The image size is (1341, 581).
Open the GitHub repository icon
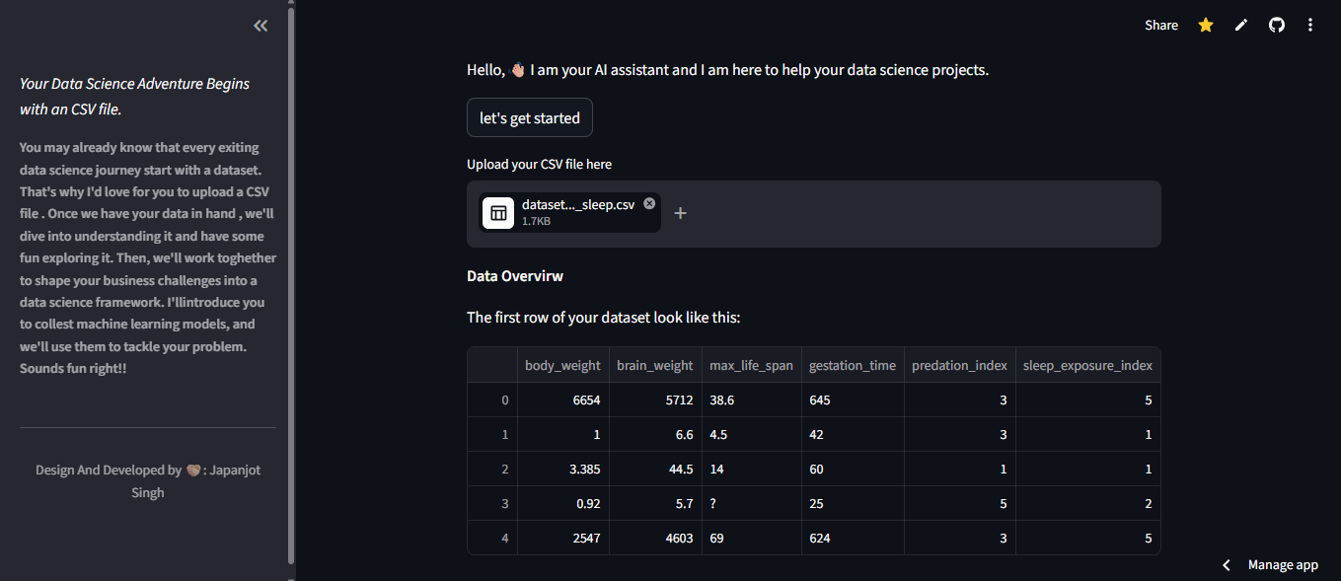pyautogui.click(x=1277, y=25)
